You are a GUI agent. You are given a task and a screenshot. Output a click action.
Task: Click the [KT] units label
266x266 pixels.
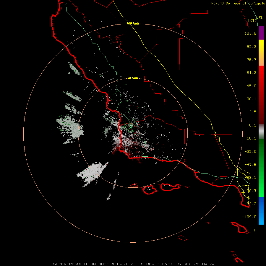252,20
